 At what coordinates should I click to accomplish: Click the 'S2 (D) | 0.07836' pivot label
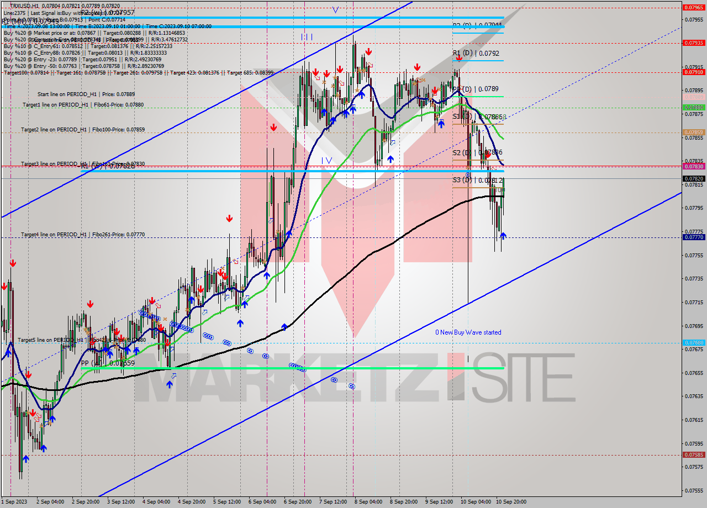(477, 152)
